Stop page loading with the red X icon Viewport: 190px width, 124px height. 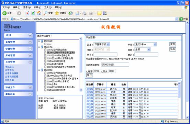pyautogui.click(x=27, y=13)
